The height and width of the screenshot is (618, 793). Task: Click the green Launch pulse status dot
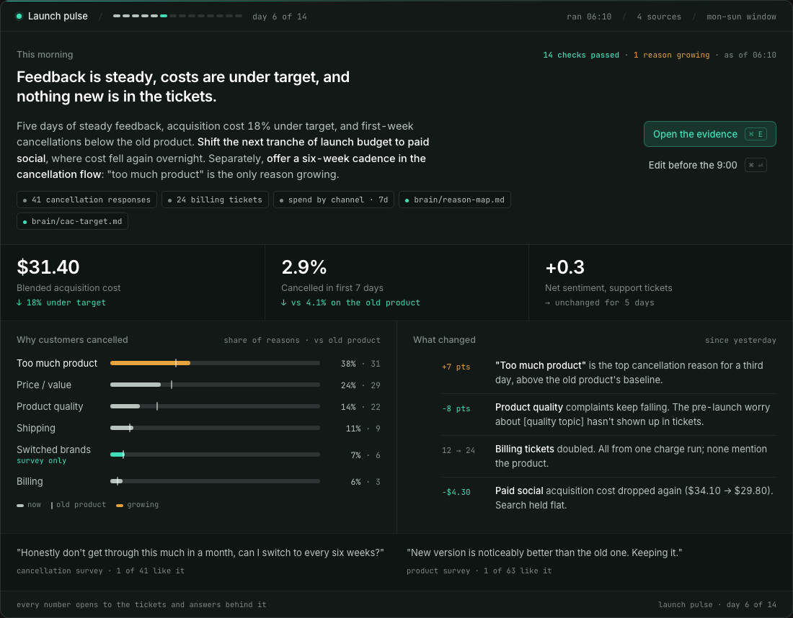[19, 16]
